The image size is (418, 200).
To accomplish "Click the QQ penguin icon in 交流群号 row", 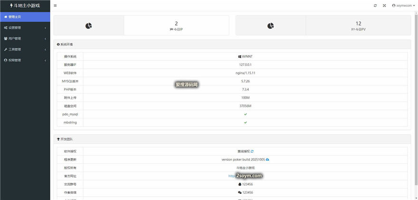I will pos(239,184).
